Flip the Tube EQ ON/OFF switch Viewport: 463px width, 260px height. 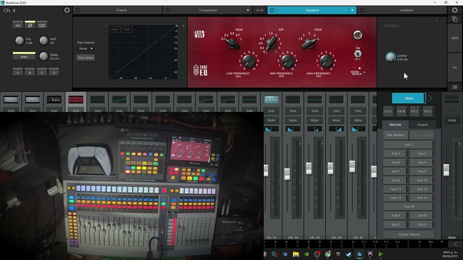[x=358, y=54]
